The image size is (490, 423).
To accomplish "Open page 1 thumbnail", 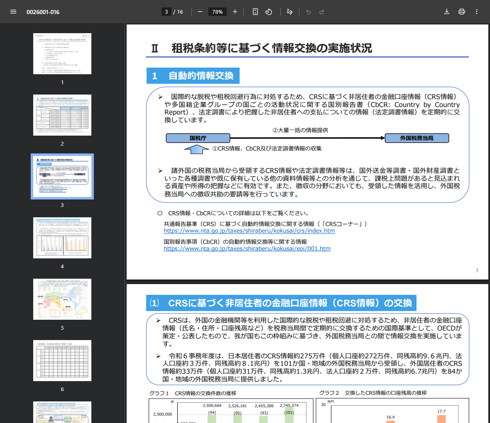I will pyautogui.click(x=62, y=53).
